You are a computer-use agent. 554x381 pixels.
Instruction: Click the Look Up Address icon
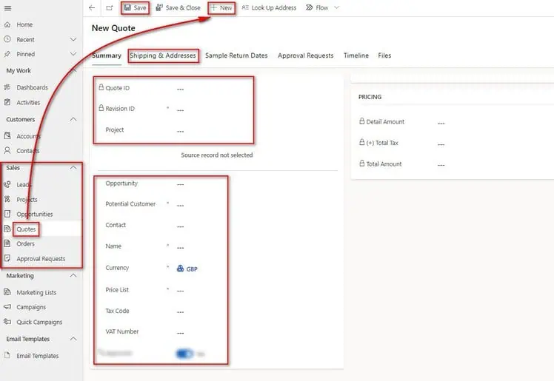coord(245,7)
